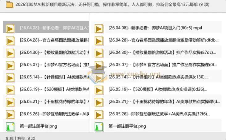Click left pane video icon for [26.05.19] file
Screen dimensions: 226x140
click(x=10, y=90)
